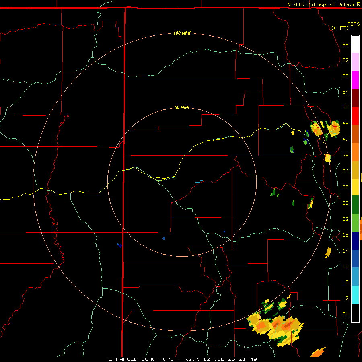
Task: Click the light pink 62 kft legend swatch
Action: point(355,62)
